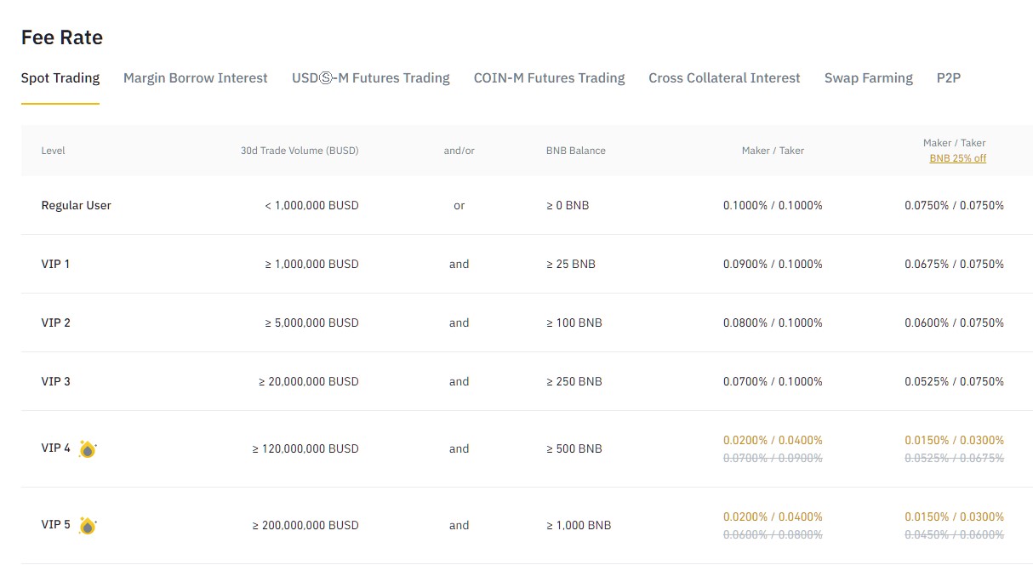Click the BNB Balance column header
1033x565 pixels.
[576, 151]
